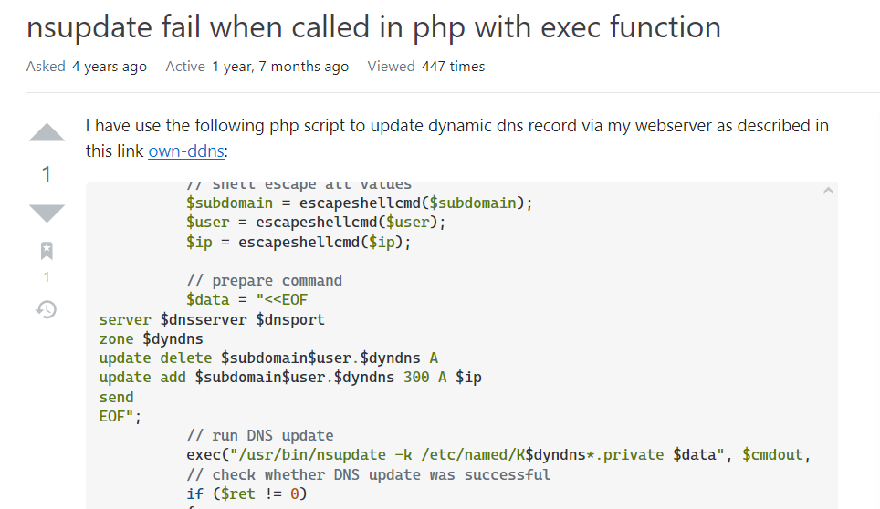Click the Active '1 year, 7 months ago' date
Viewport: 880px width, 509px height.
tap(280, 67)
